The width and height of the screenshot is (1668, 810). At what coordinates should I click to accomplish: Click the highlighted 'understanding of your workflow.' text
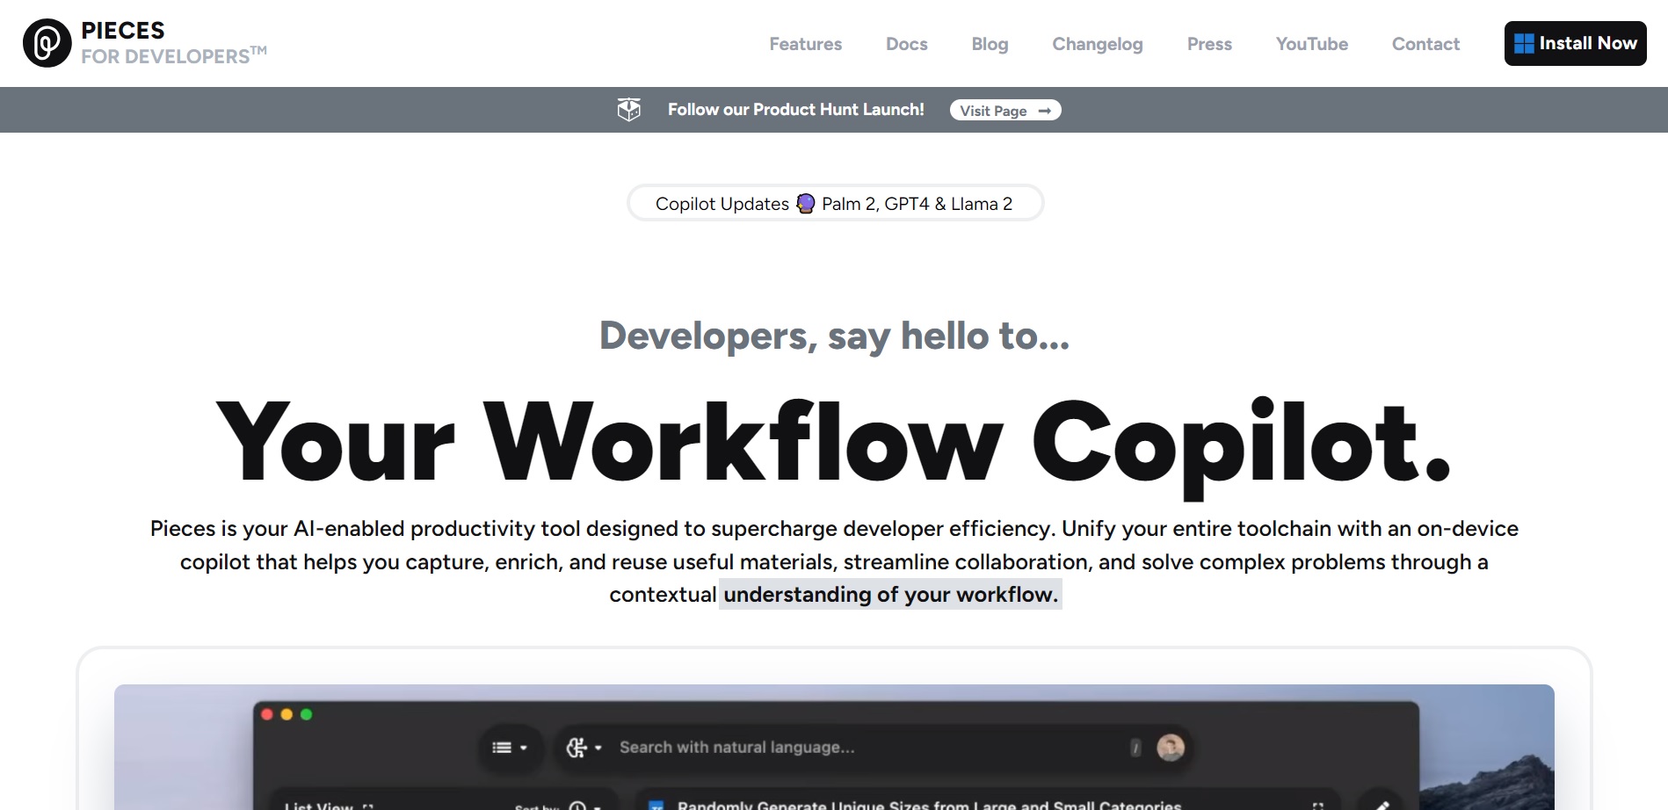pyautogui.click(x=890, y=595)
